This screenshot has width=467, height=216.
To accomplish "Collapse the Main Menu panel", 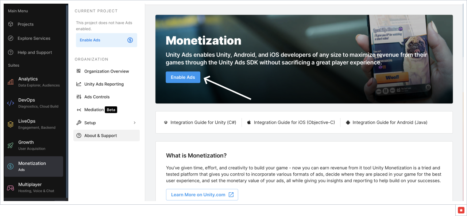I will click(x=18, y=11).
